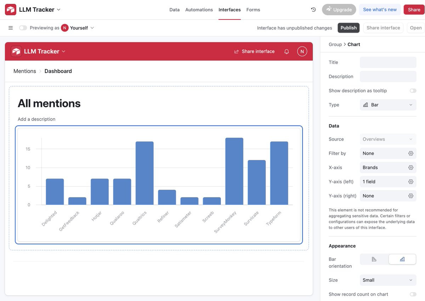This screenshot has height=301, width=425.
Task: Open the chart Type Bar dropdown
Action: point(388,105)
